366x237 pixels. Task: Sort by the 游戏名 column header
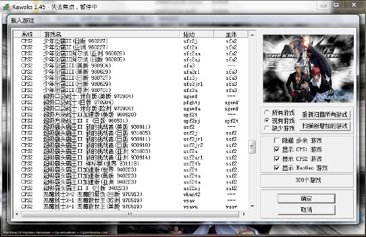coord(110,35)
